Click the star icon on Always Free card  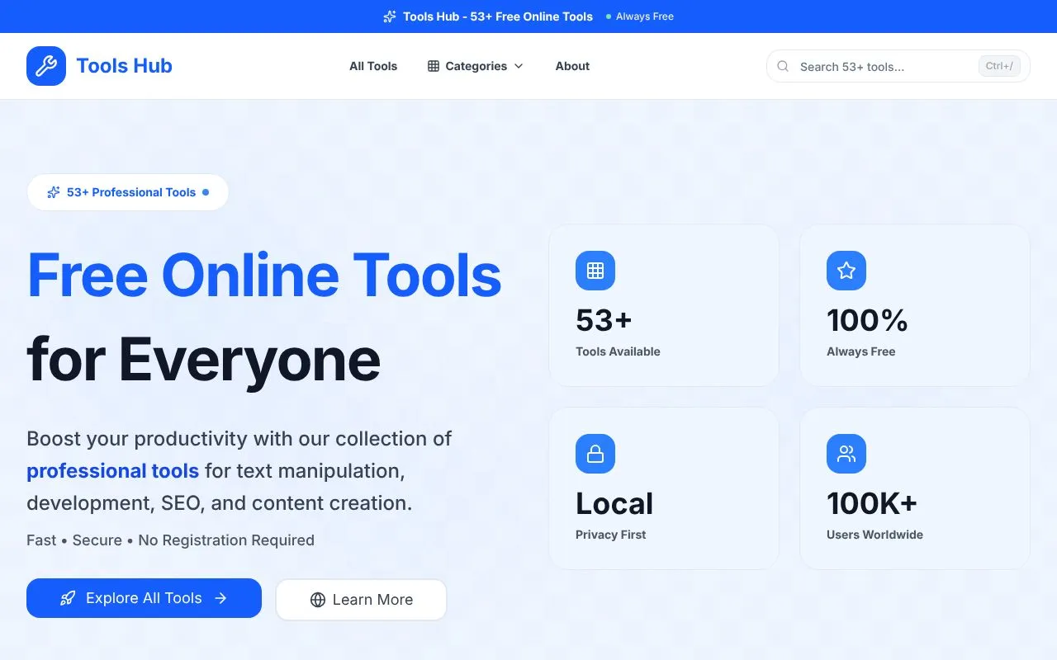pos(846,271)
